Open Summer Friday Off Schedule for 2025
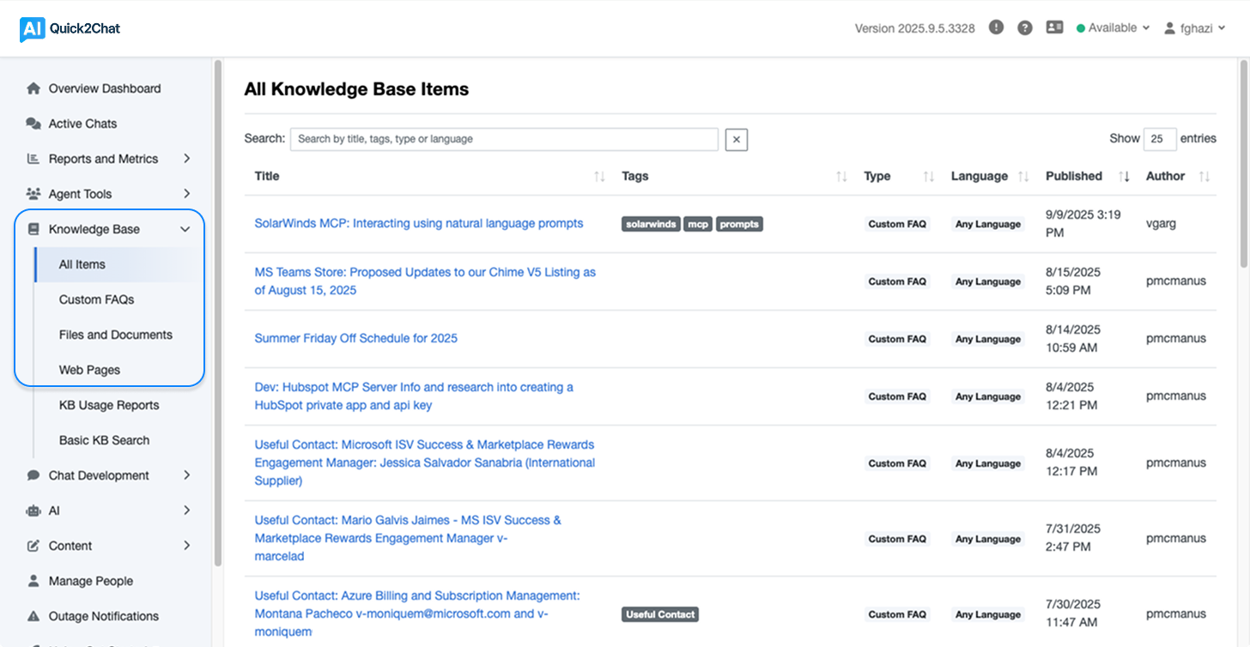The width and height of the screenshot is (1250, 647). coord(355,338)
